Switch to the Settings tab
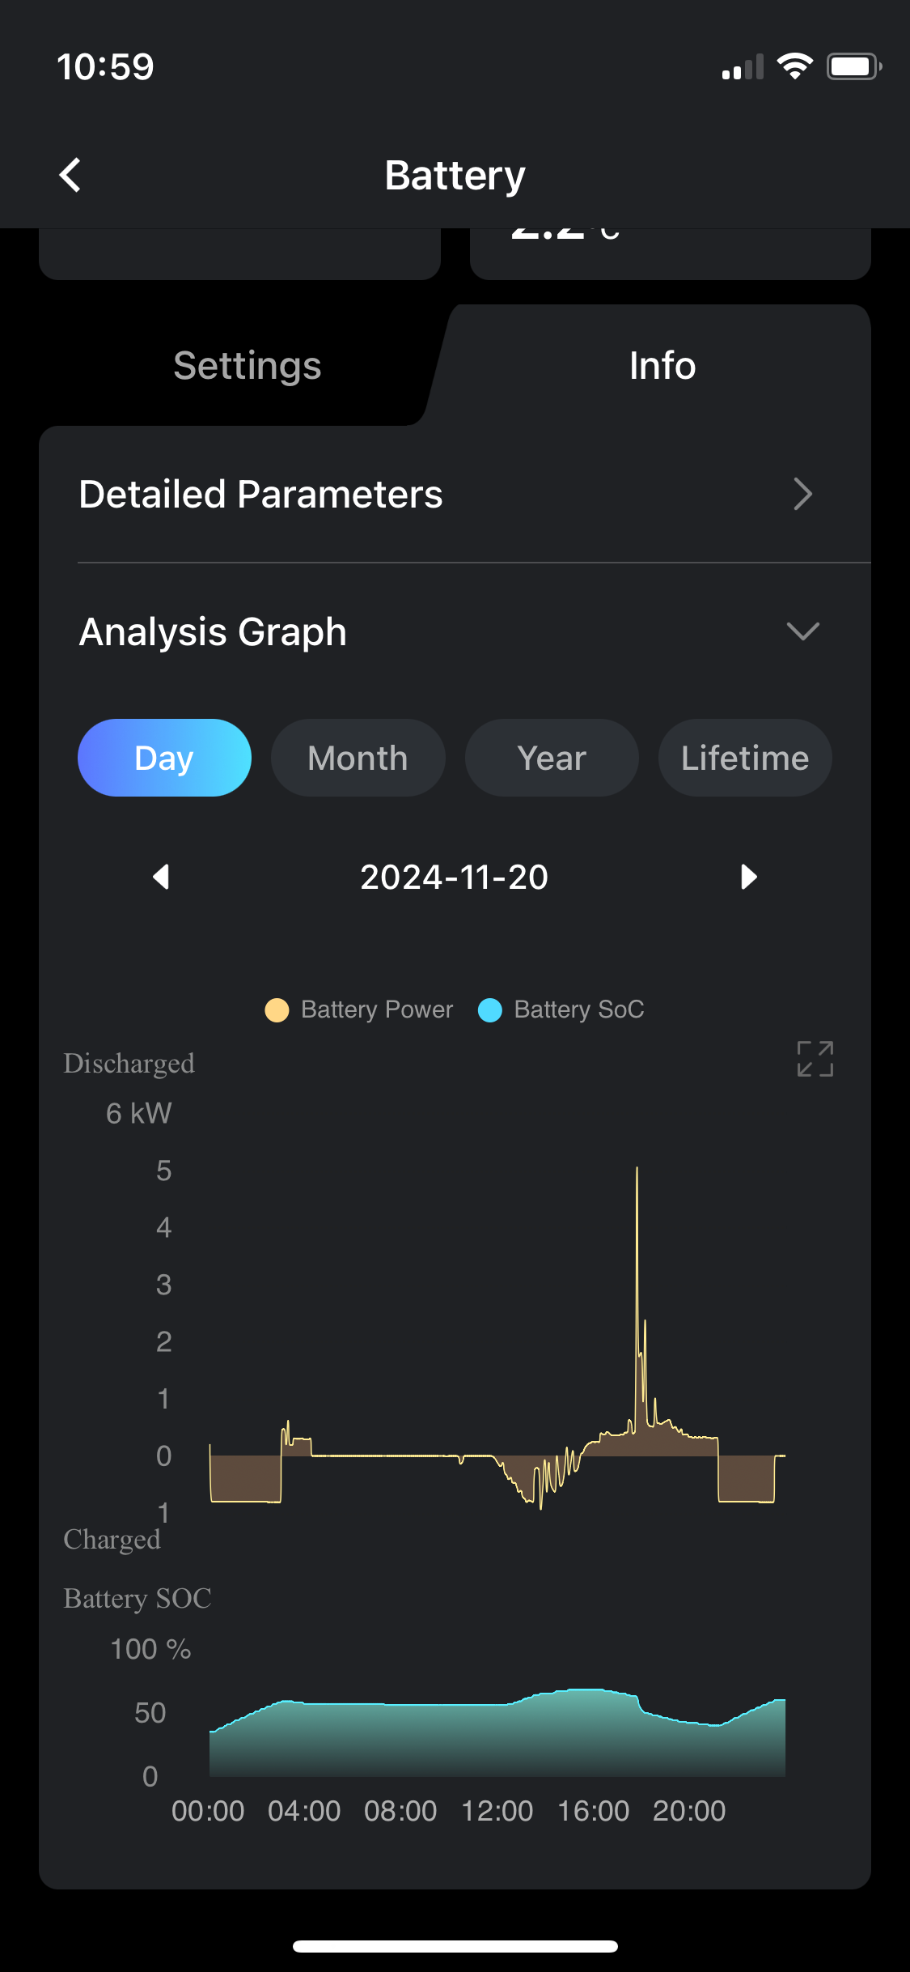The width and height of the screenshot is (910, 1972). (248, 365)
